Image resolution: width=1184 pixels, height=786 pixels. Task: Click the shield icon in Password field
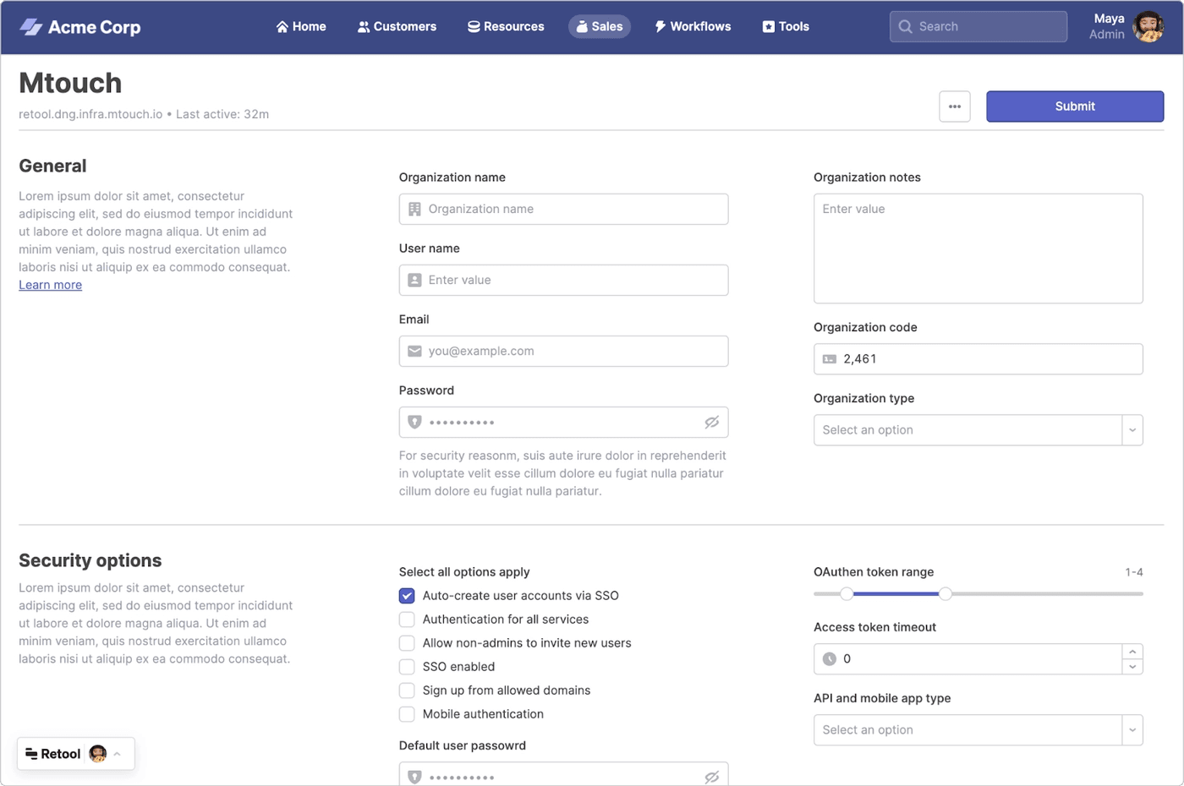(x=414, y=423)
